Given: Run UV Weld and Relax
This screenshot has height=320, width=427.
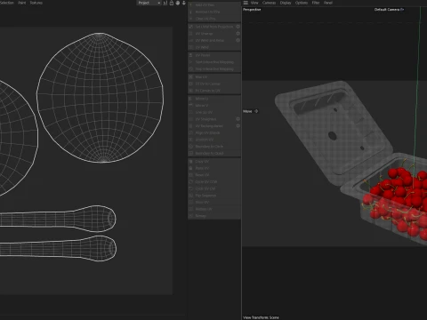Looking at the screenshot, I should [x=212, y=40].
